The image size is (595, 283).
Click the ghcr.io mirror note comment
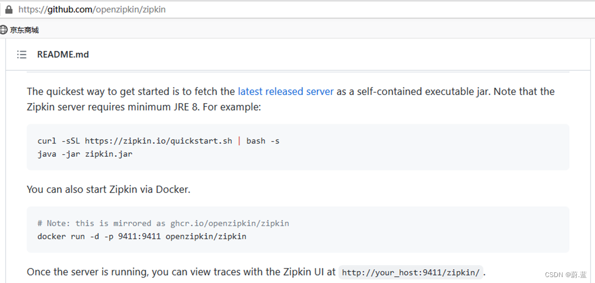(x=163, y=223)
